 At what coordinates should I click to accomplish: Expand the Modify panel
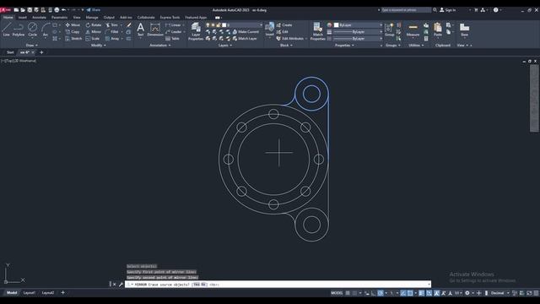tap(98, 45)
